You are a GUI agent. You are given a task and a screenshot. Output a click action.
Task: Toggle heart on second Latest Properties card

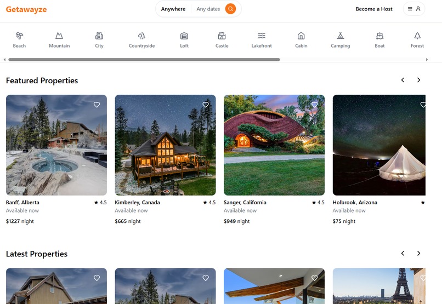(206, 278)
